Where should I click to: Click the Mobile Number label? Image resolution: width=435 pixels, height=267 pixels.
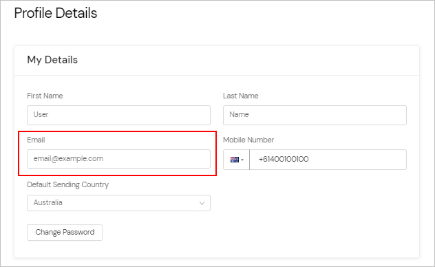click(x=248, y=140)
